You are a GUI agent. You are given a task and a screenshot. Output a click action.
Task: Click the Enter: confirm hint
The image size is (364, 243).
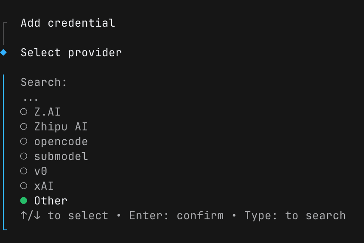pyautogui.click(x=176, y=215)
